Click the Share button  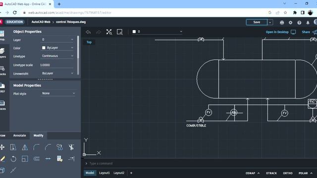click(x=309, y=32)
